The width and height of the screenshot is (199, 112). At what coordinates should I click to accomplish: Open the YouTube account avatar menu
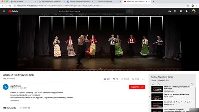[x=193, y=11]
